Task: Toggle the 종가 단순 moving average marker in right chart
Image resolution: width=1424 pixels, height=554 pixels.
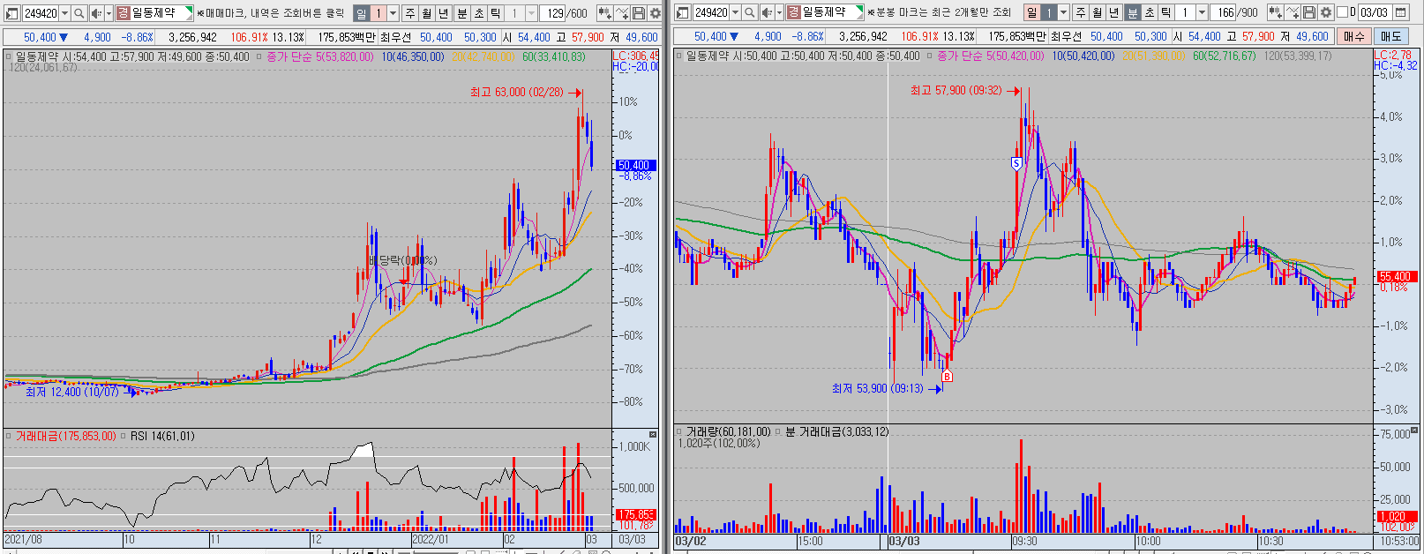Action: tap(929, 56)
